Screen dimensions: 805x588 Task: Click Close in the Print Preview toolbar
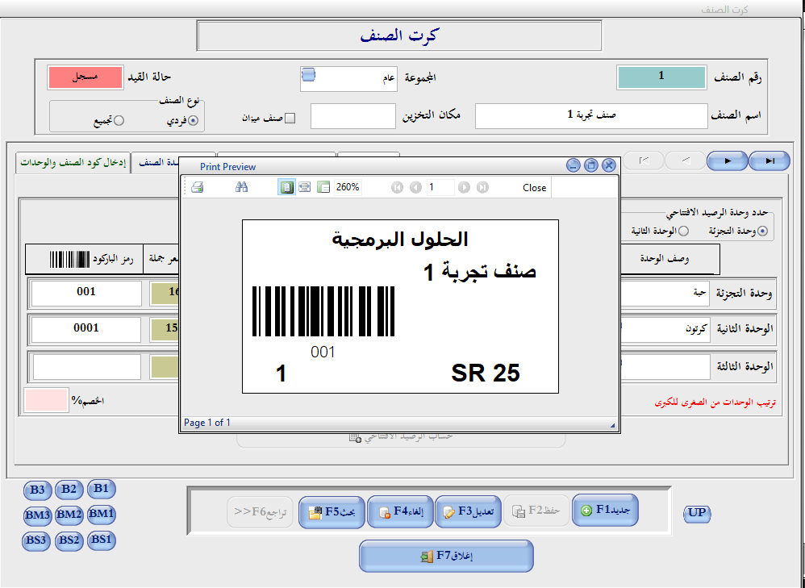point(534,188)
